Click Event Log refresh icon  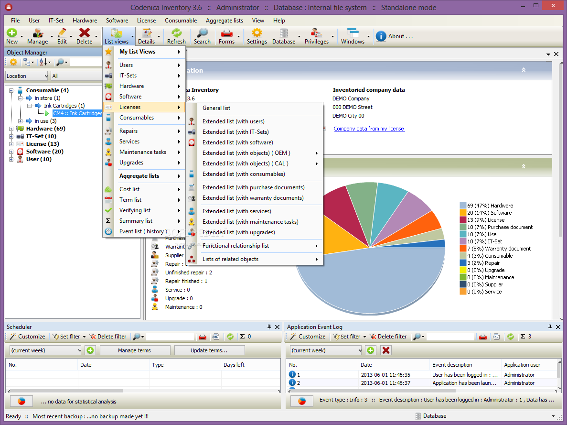click(x=511, y=336)
